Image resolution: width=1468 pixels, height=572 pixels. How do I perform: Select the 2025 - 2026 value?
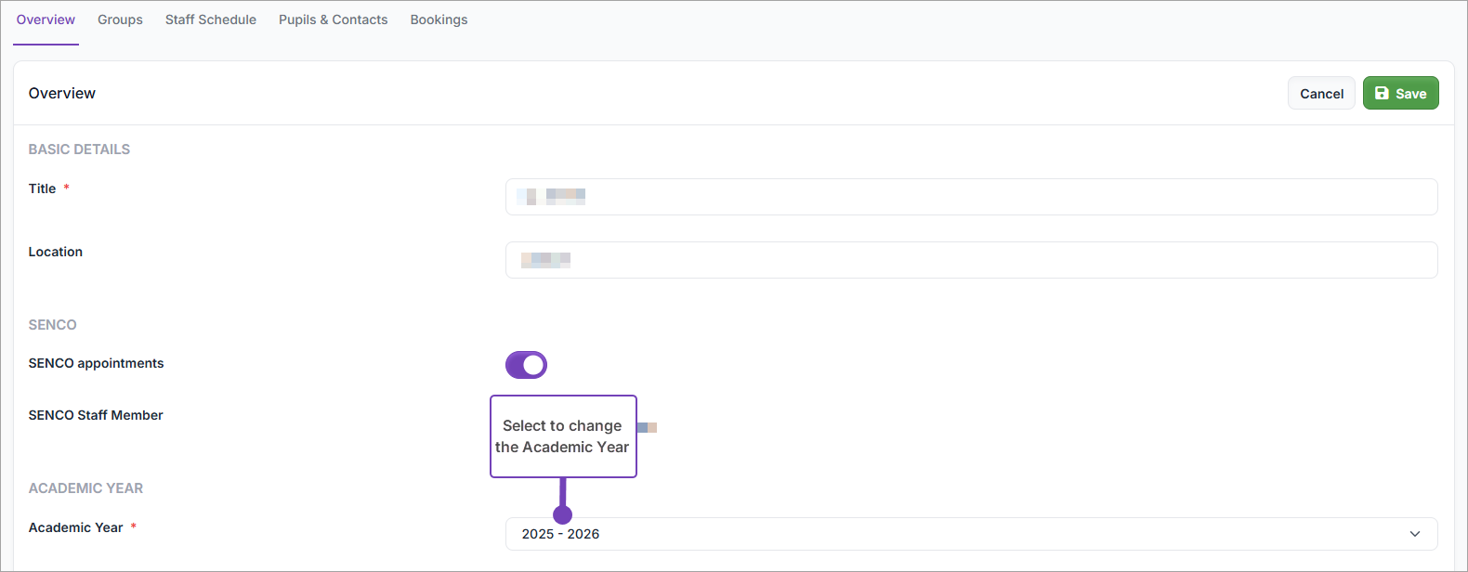pyautogui.click(x=560, y=534)
